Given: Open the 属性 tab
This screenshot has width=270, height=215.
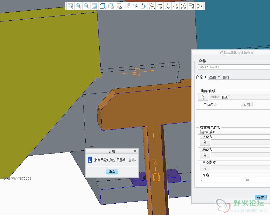Looking at the screenshot, I should point(226,77).
